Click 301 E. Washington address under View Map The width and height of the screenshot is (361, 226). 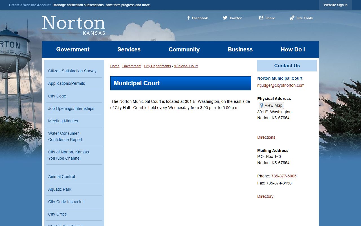pyautogui.click(x=274, y=112)
